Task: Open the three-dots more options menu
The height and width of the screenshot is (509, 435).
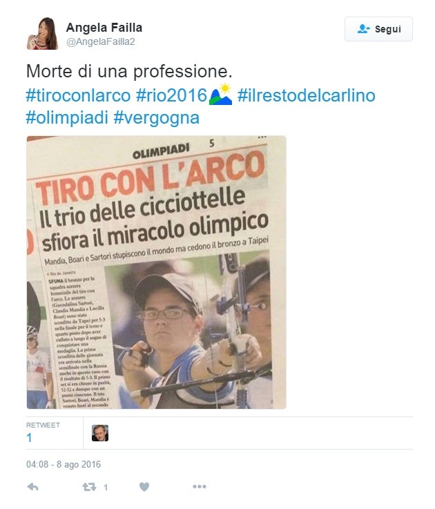Action: [200, 486]
